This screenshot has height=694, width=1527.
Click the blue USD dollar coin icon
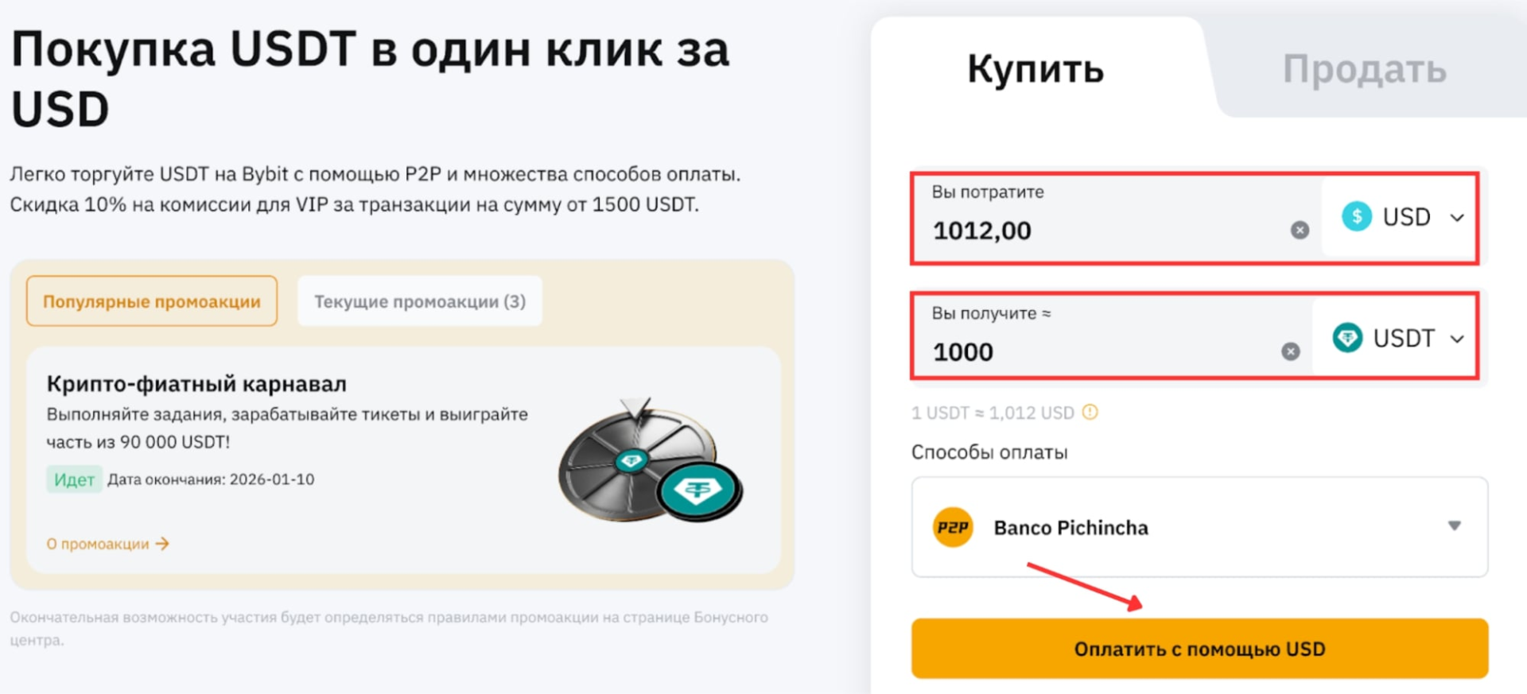click(1357, 216)
